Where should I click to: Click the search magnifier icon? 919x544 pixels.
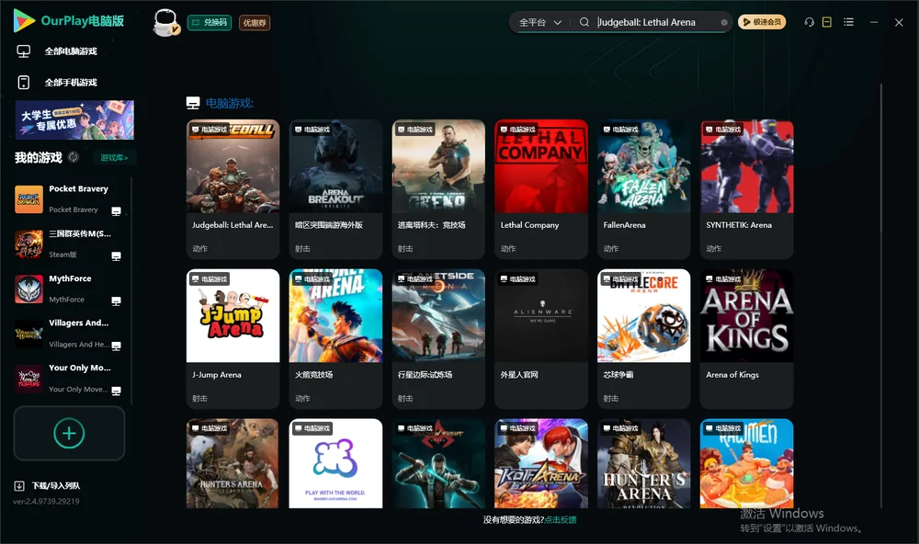pyautogui.click(x=584, y=22)
